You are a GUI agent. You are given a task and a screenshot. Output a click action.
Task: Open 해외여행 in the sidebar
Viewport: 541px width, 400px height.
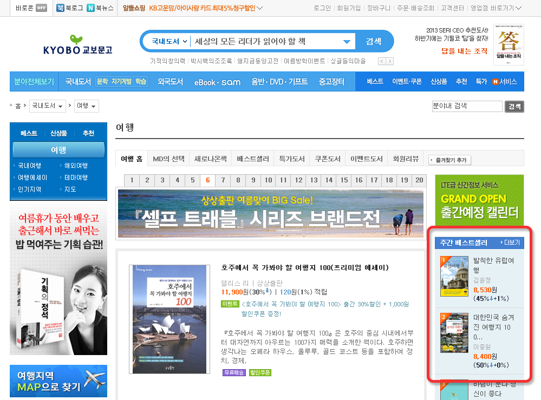[x=76, y=166]
